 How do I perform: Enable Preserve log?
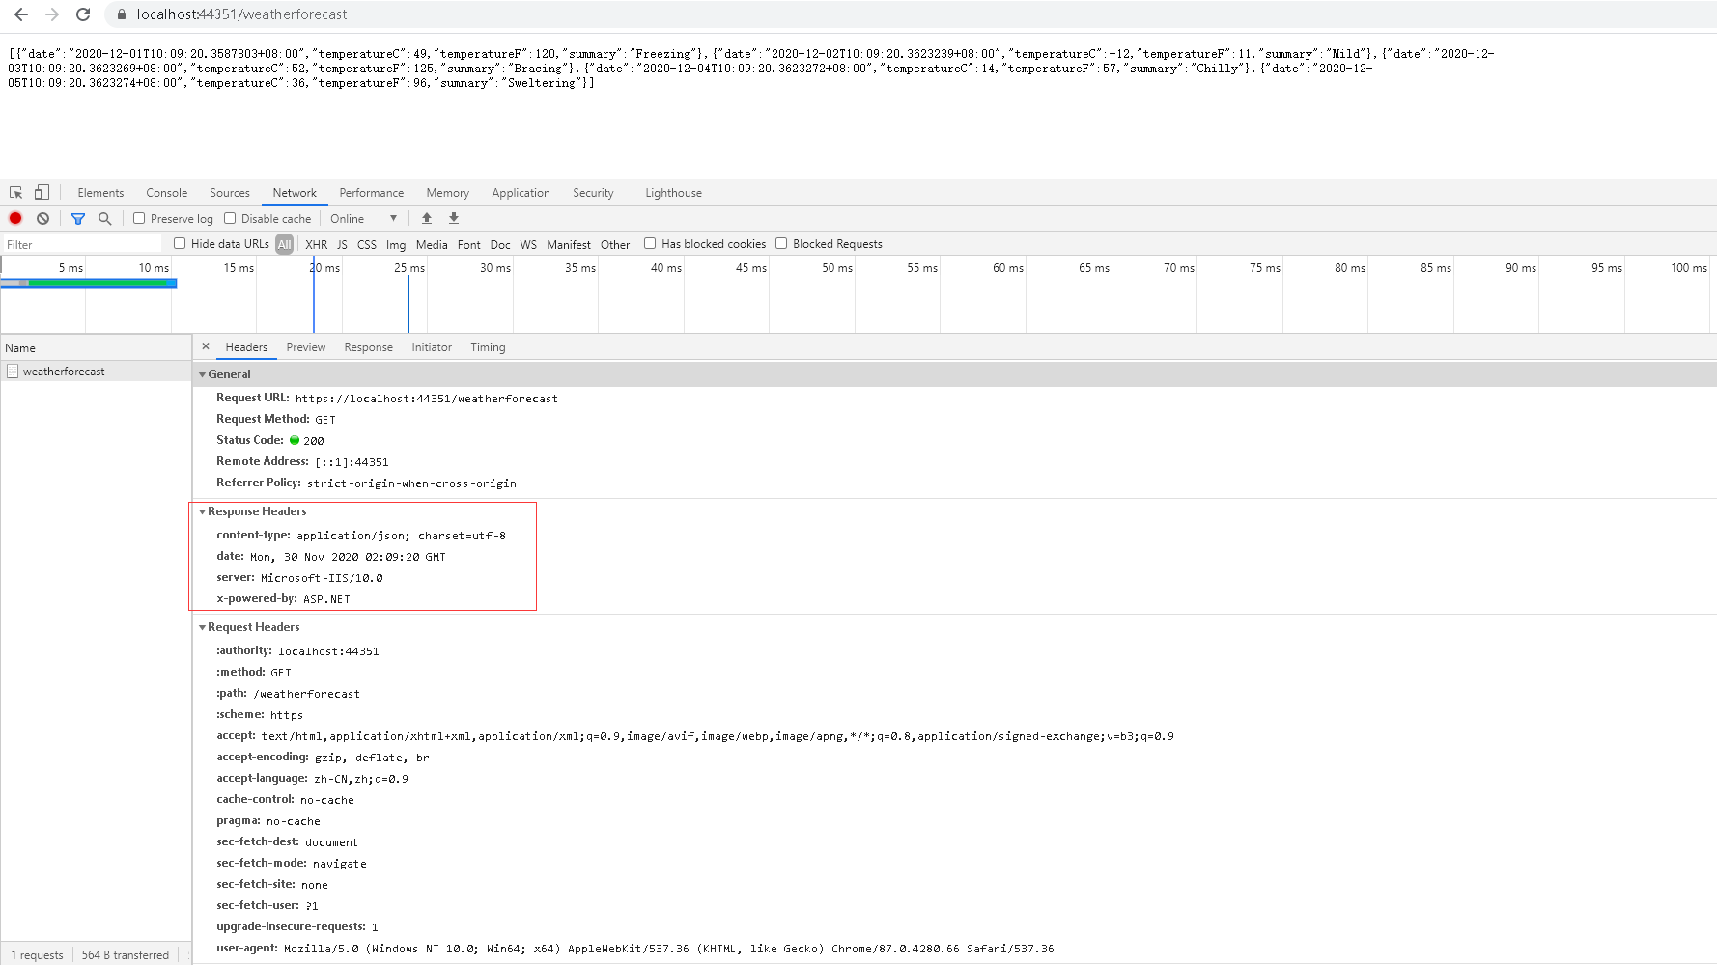[x=140, y=218]
